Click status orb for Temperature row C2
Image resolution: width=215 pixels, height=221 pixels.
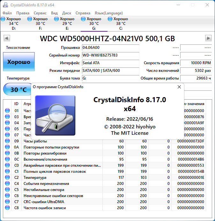[7, 178]
